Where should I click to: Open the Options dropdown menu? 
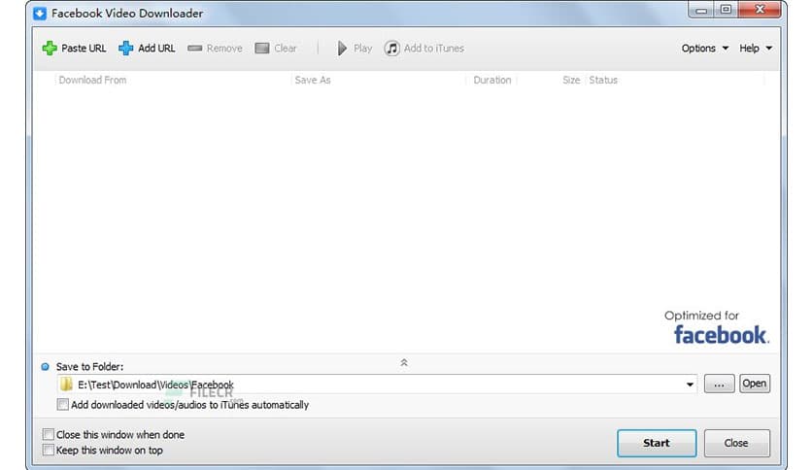click(705, 49)
